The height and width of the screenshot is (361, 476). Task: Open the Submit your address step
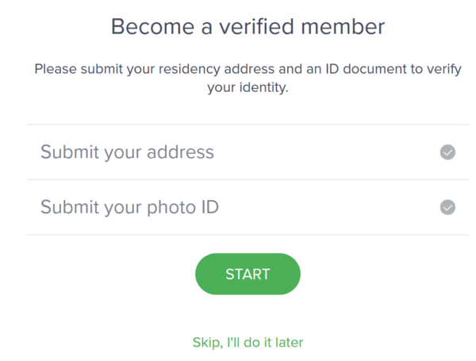pos(248,152)
